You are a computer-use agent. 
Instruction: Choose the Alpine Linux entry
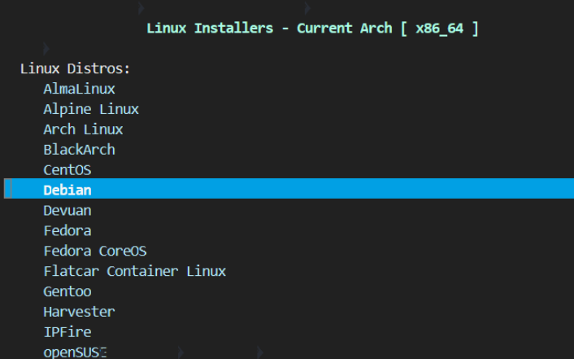91,109
